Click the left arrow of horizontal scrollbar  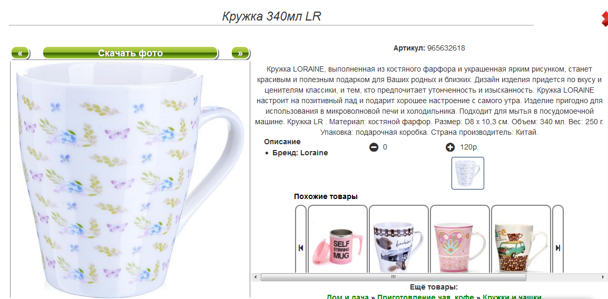pos(255,277)
